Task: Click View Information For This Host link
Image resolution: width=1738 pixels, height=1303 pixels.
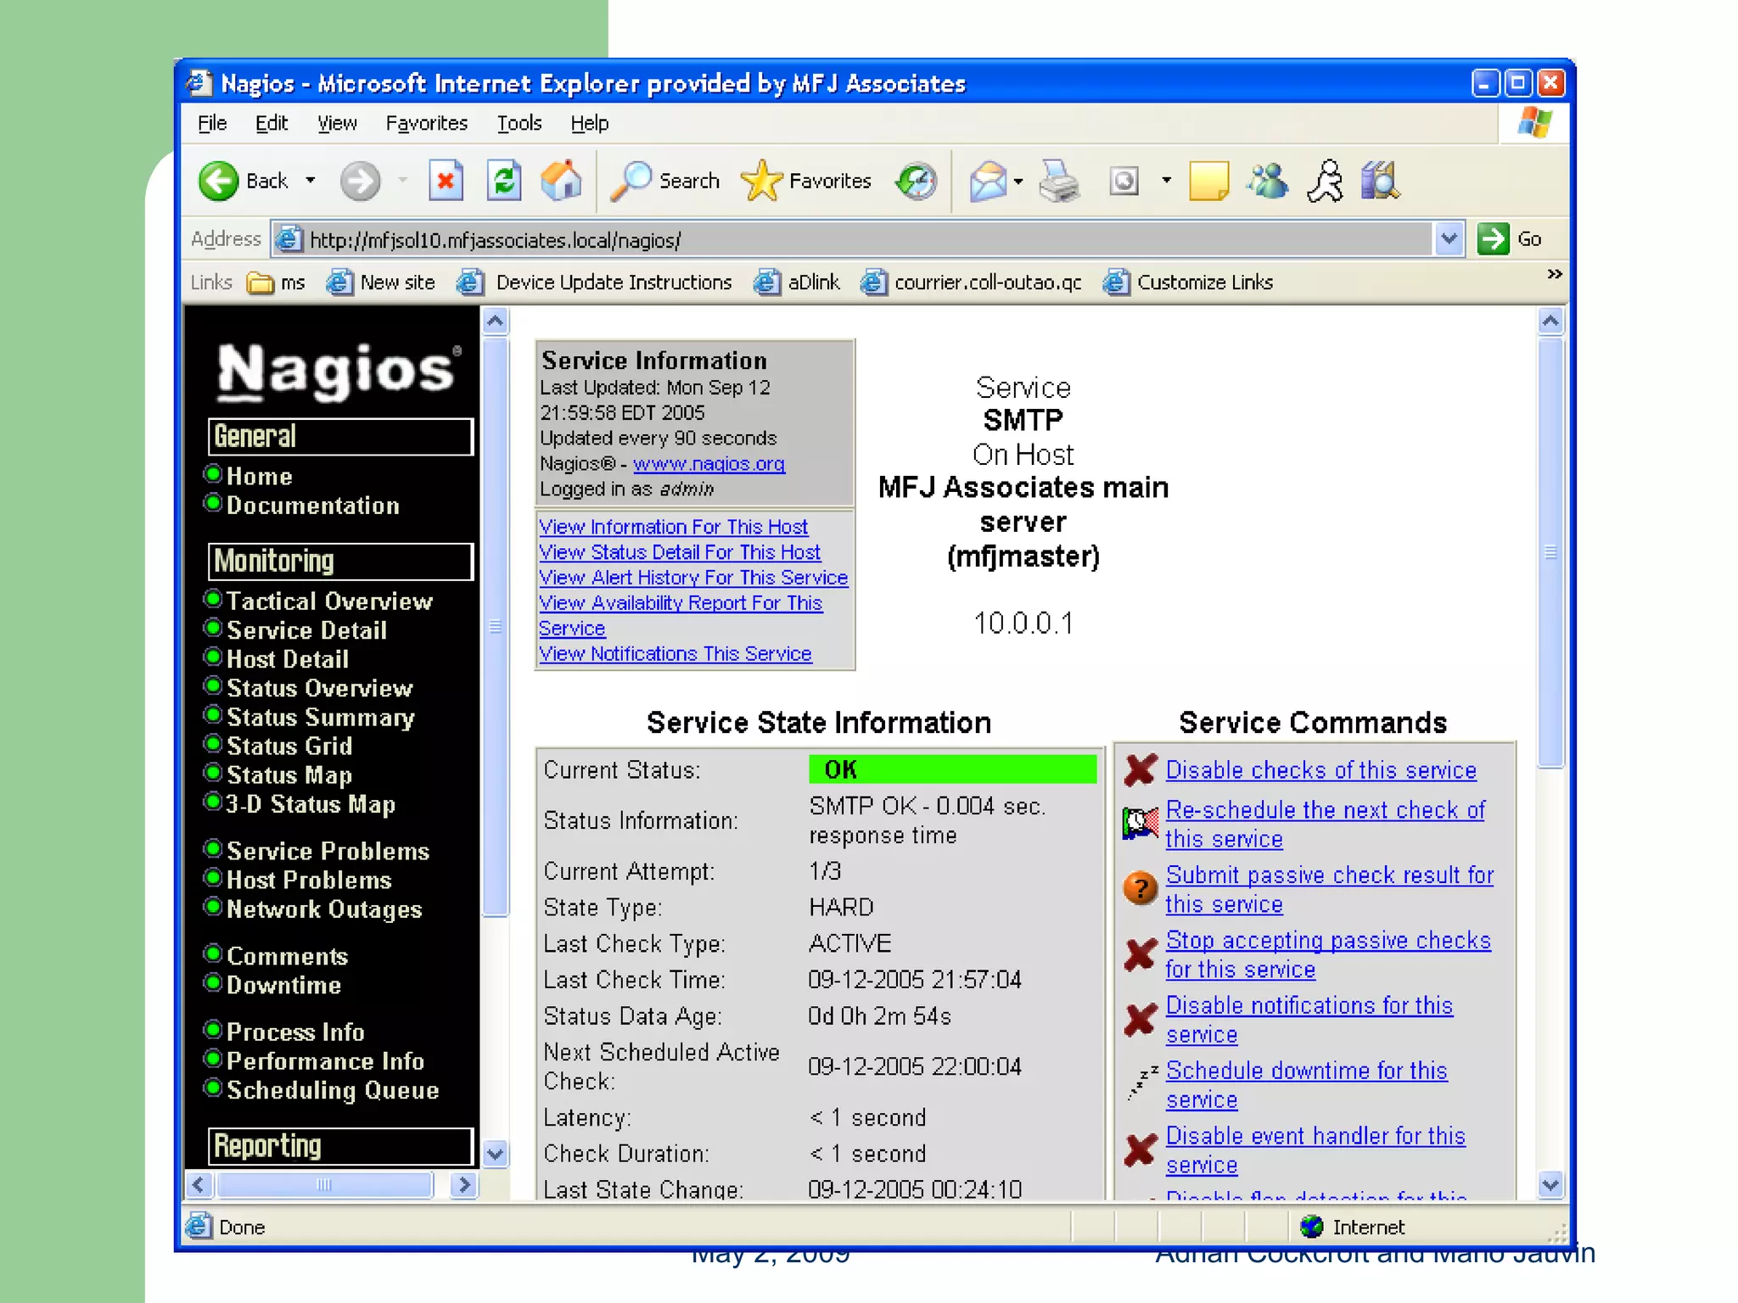Action: [674, 527]
